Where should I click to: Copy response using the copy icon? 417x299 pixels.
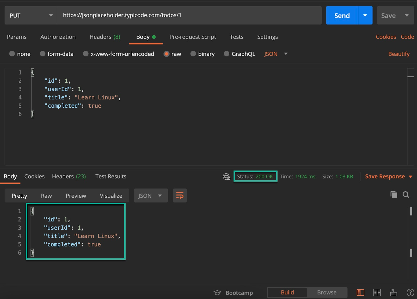pos(394,194)
